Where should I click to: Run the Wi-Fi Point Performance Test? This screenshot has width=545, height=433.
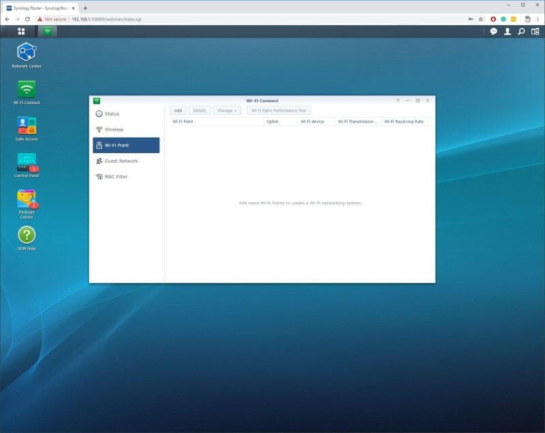click(280, 110)
